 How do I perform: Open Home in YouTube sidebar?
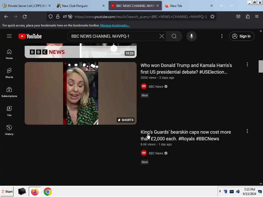[x=9, y=54]
